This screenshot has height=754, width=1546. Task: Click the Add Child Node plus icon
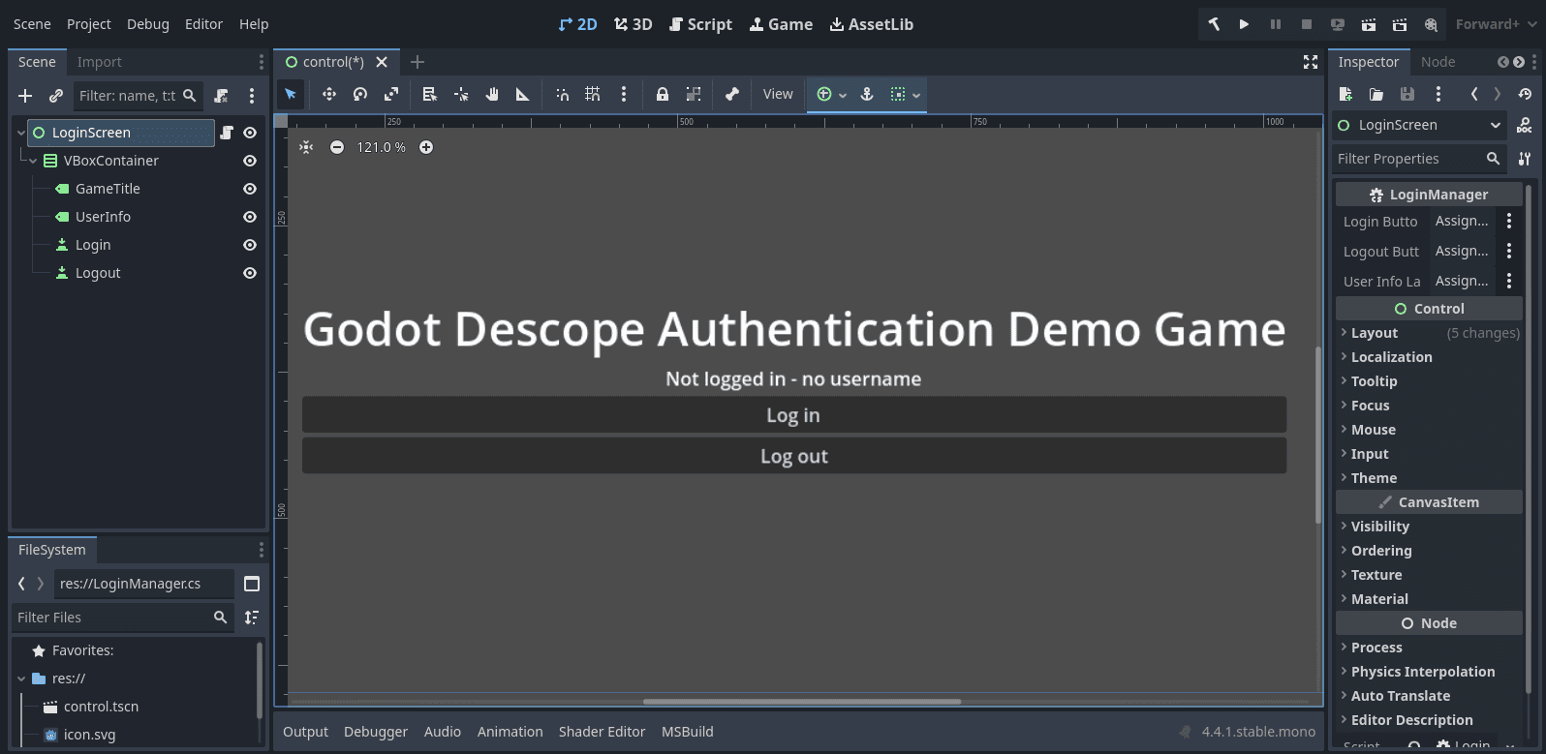[x=25, y=96]
